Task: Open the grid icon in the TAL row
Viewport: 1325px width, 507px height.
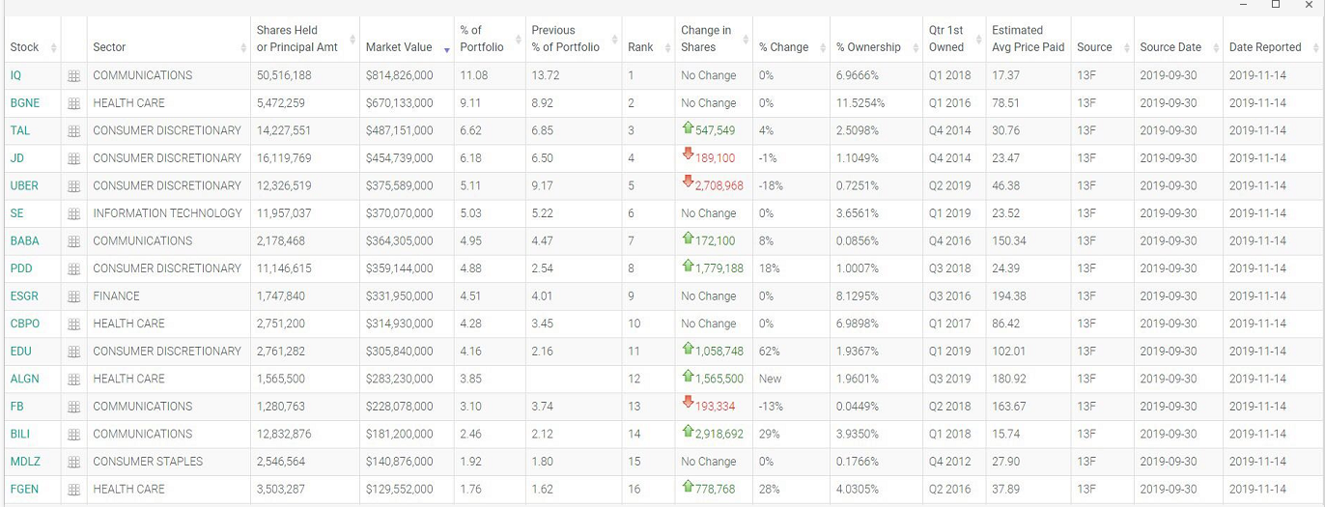Action: (73, 130)
